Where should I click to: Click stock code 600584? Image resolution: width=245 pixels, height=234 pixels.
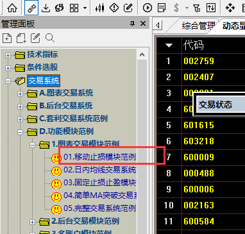click(x=199, y=221)
